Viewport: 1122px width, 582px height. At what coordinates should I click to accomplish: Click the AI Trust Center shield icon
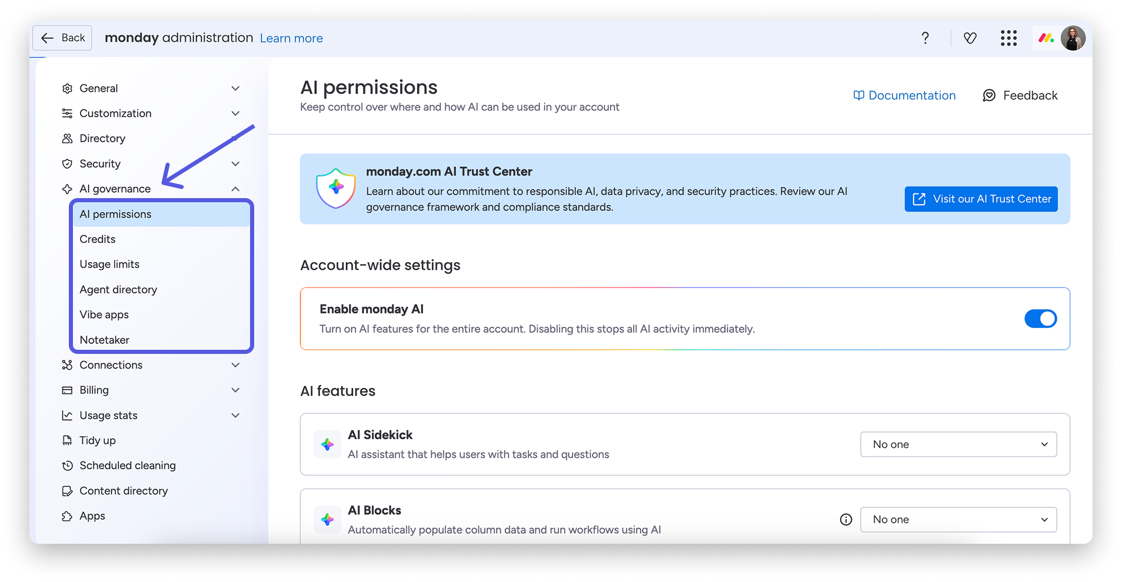[336, 189]
